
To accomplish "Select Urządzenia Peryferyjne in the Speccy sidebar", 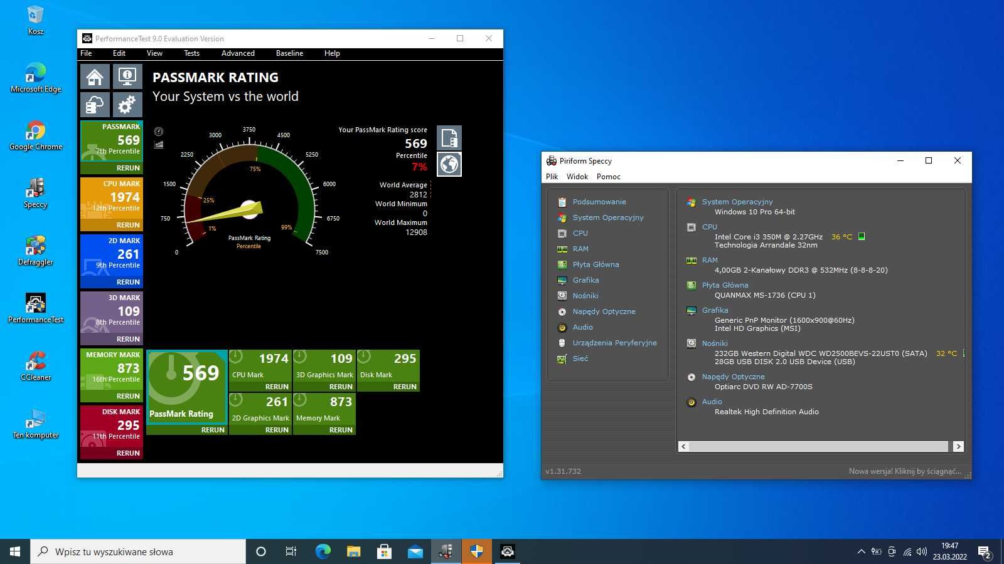I will click(x=614, y=343).
